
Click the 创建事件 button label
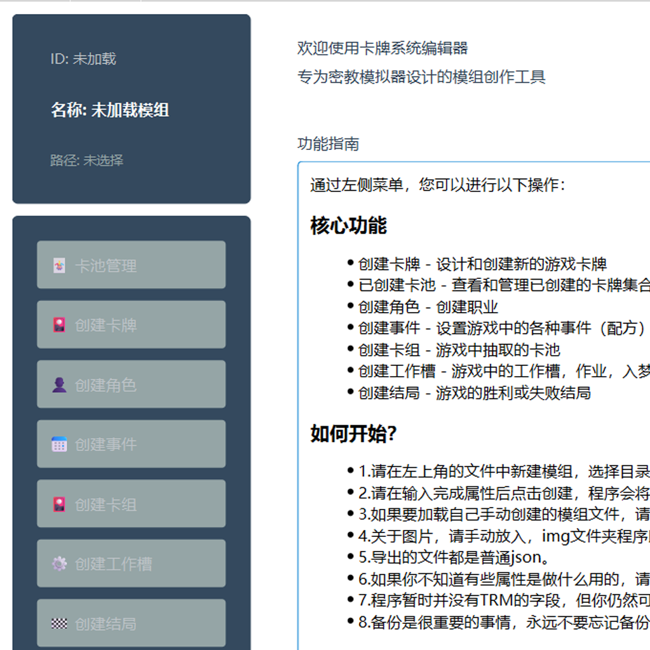[105, 445]
